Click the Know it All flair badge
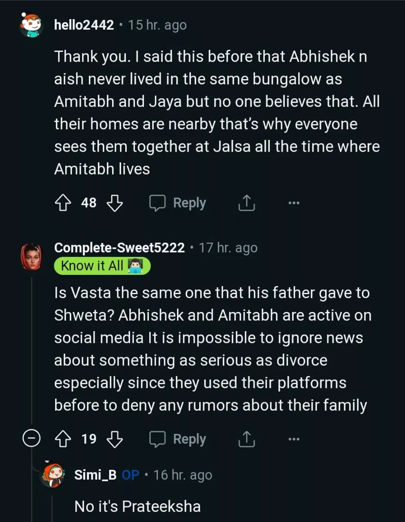405x522 pixels. (102, 266)
